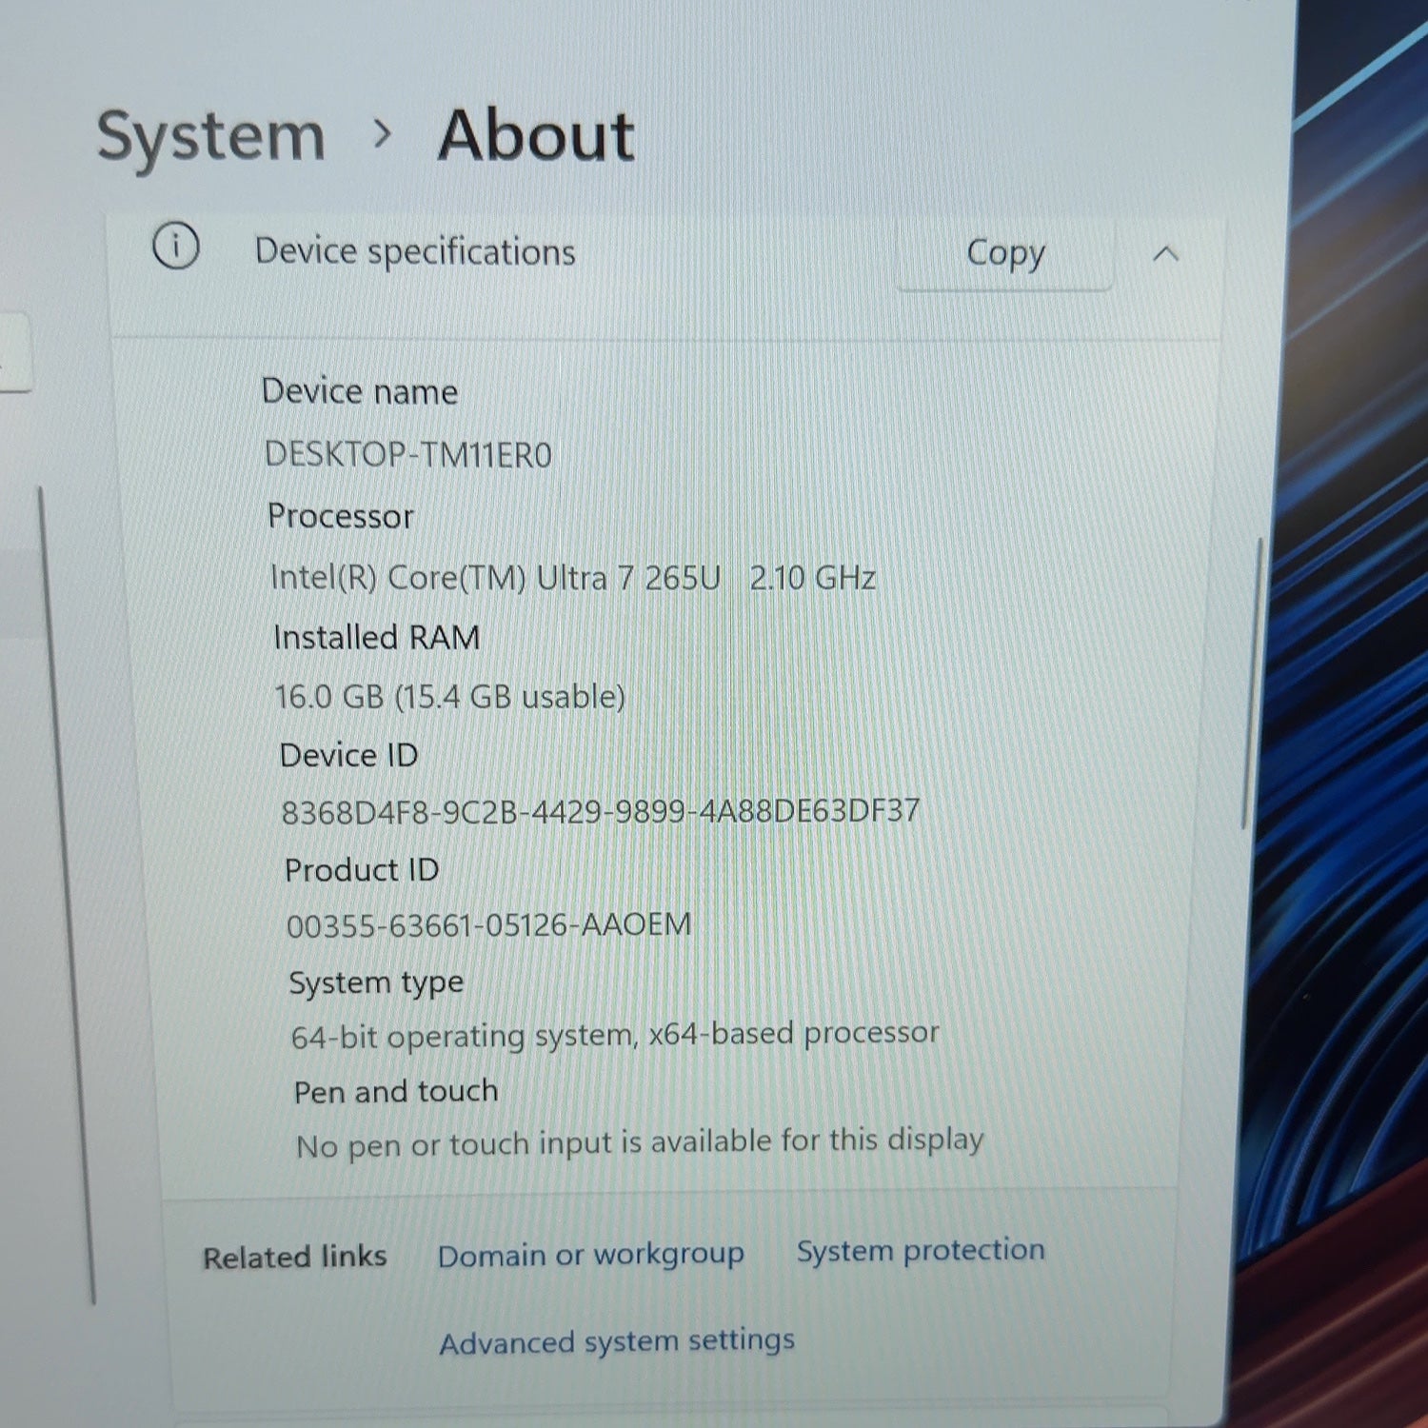Click the right-side vertical scrollbar thumb
Viewport: 1428px width, 1428px height.
click(x=1253, y=684)
